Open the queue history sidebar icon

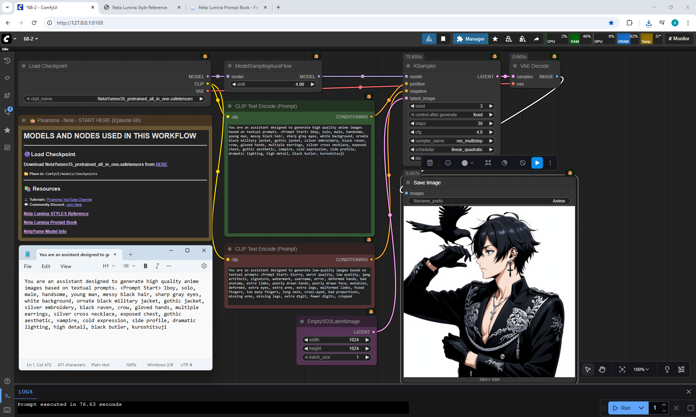click(x=7, y=61)
